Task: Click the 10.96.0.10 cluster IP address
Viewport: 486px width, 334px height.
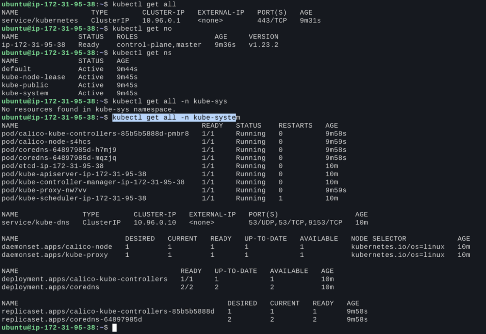Action: 155,223
